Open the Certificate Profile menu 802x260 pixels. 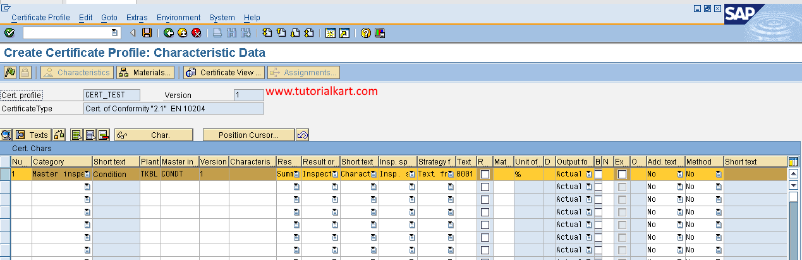pyautogui.click(x=40, y=18)
